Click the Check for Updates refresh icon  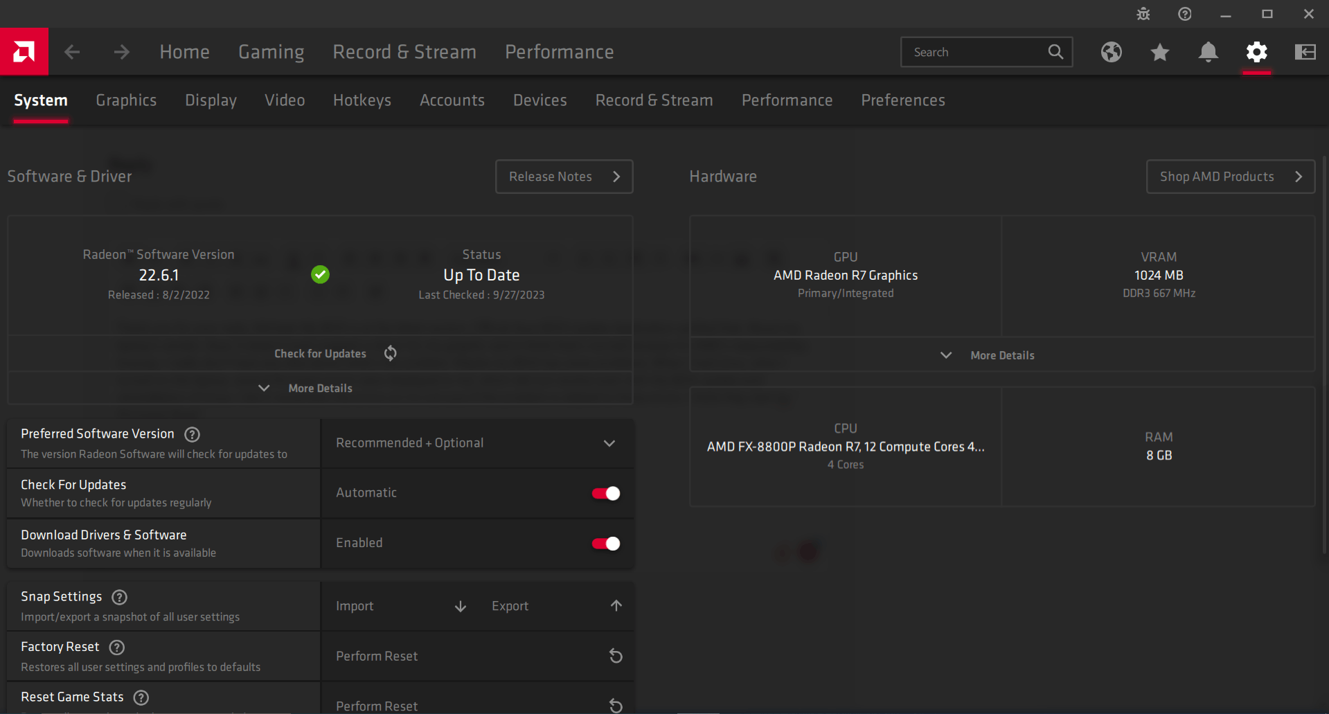(x=391, y=353)
